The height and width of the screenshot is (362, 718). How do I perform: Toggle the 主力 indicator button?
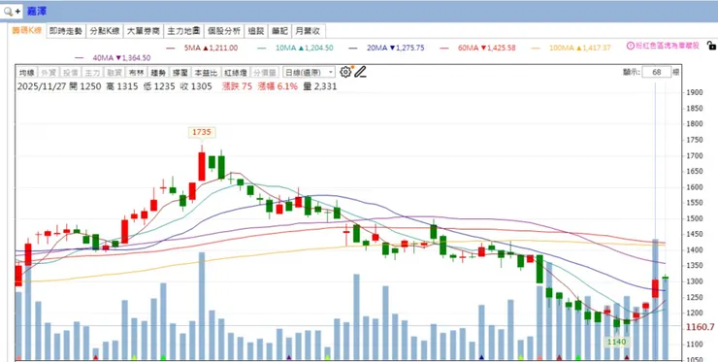click(x=92, y=73)
